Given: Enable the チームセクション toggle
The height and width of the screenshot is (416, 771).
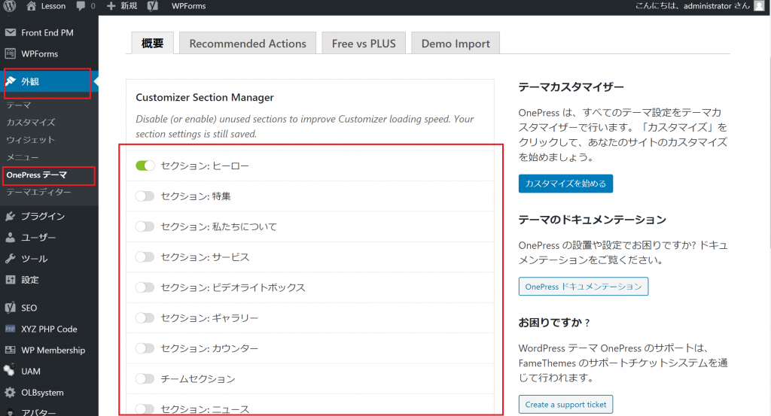Looking at the screenshot, I should [x=145, y=378].
